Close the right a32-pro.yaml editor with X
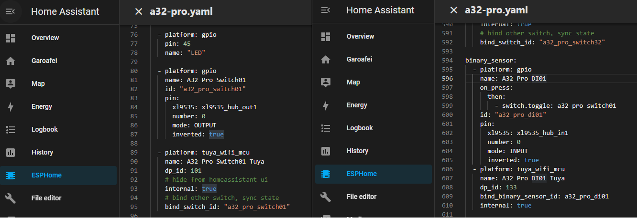Viewport: 637px width, 218px height. 454,10
